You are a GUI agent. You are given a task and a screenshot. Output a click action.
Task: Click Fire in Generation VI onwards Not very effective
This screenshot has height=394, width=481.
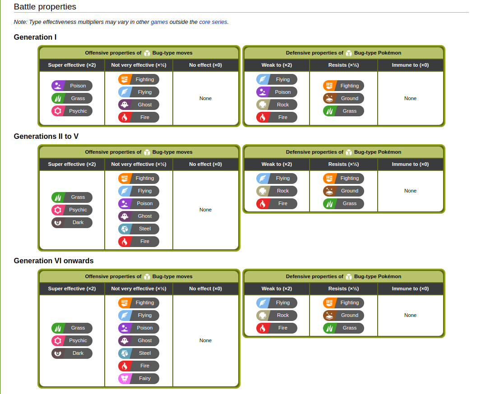click(139, 366)
